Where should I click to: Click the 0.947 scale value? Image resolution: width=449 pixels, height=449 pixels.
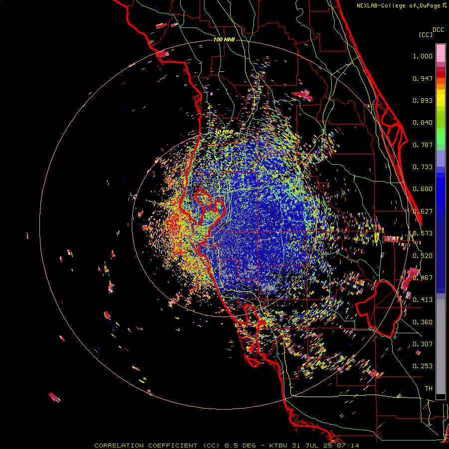click(x=423, y=78)
